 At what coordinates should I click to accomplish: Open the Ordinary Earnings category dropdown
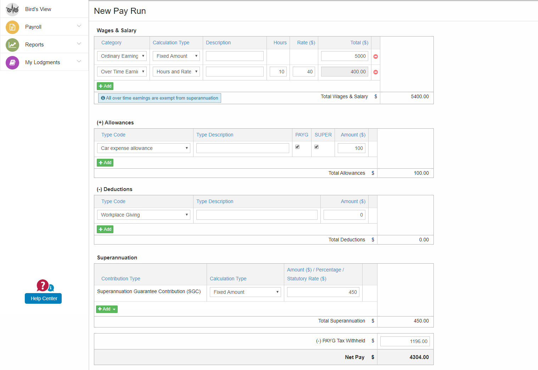(x=122, y=56)
